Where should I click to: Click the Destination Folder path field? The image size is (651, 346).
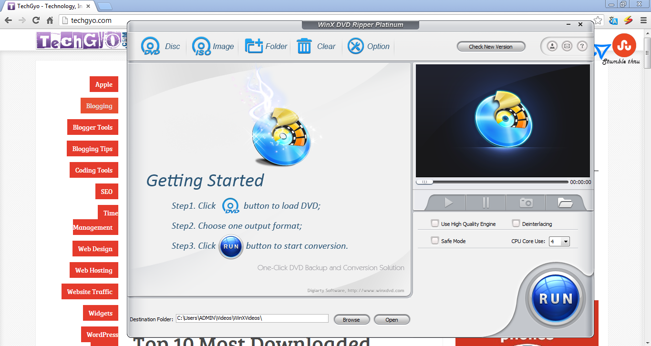point(252,318)
